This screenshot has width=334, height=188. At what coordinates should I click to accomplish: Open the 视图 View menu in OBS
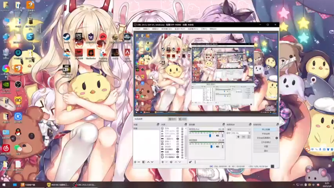pyautogui.click(x=155, y=29)
